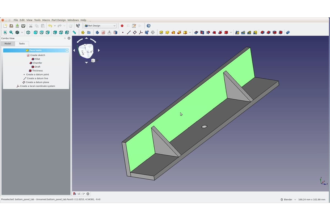Click the datum point toolbar icon
The image size is (330, 220).
point(123,32)
